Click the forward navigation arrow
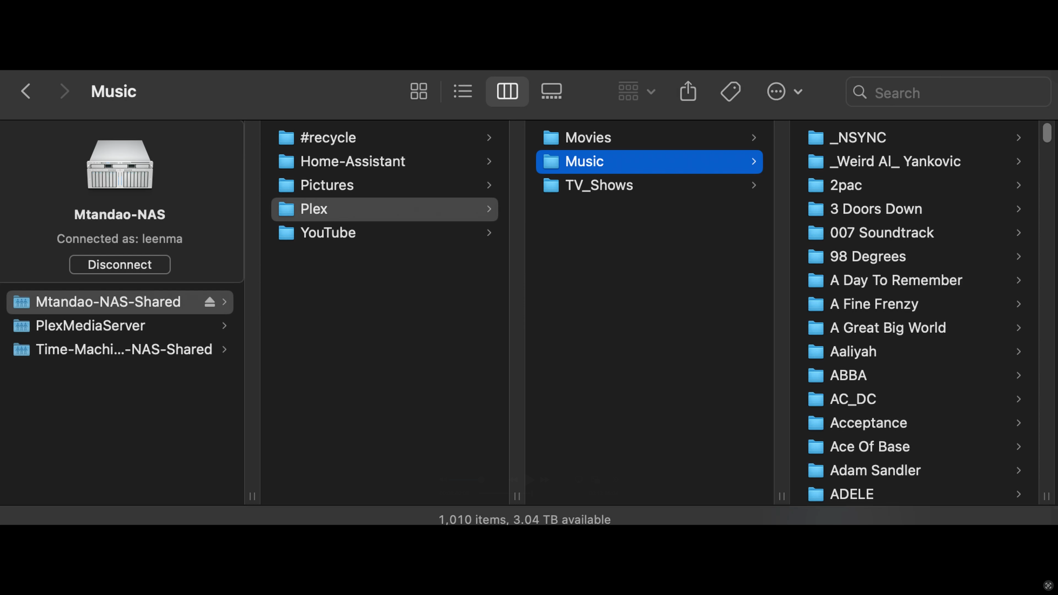The height and width of the screenshot is (595, 1058). [x=64, y=91]
